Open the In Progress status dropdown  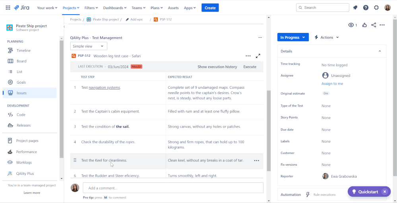[x=293, y=37]
